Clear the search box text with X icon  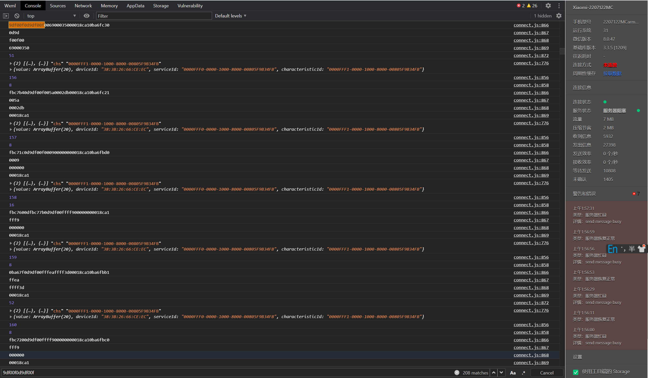tap(457, 373)
